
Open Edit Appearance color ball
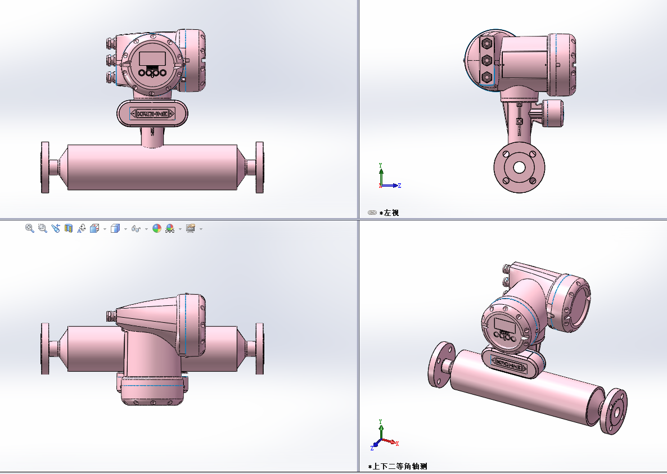(157, 229)
